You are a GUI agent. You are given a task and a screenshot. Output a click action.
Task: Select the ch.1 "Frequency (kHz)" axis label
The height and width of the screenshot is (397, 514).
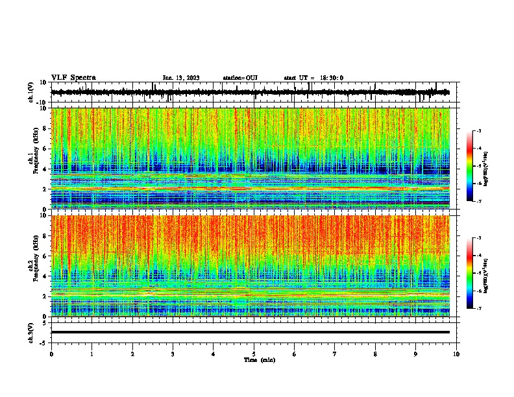pyautogui.click(x=36, y=150)
